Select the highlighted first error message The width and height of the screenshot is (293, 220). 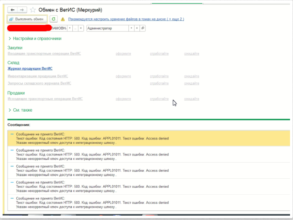[x=149, y=138]
